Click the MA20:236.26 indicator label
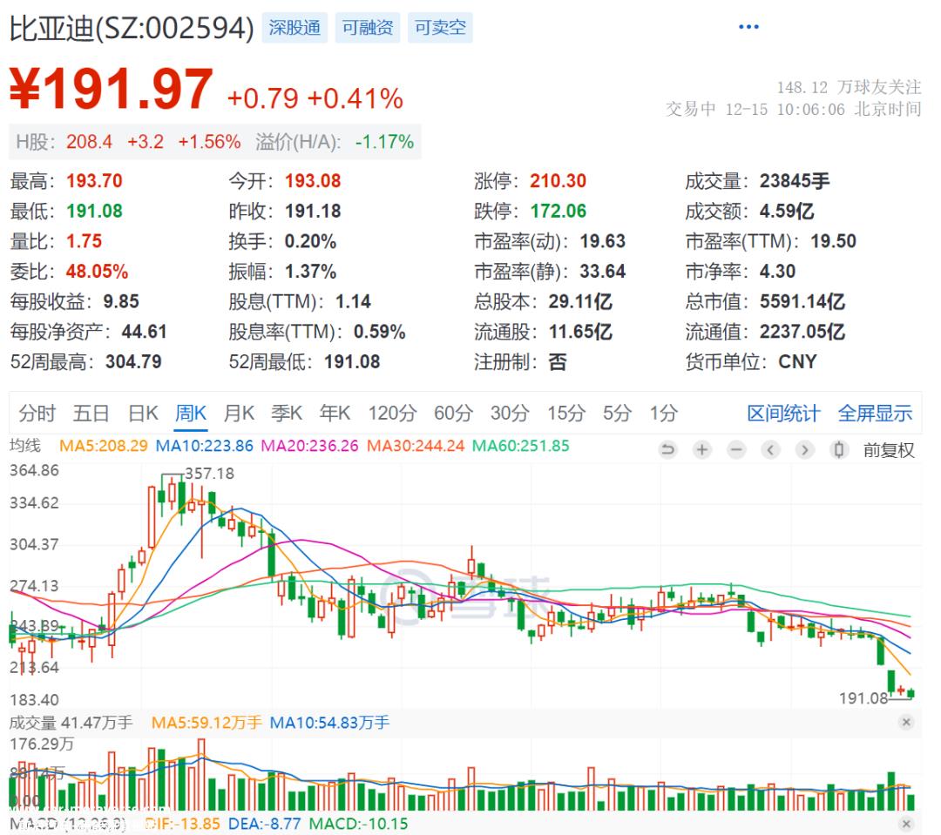Screen dimensions: 941x835 (x=309, y=446)
